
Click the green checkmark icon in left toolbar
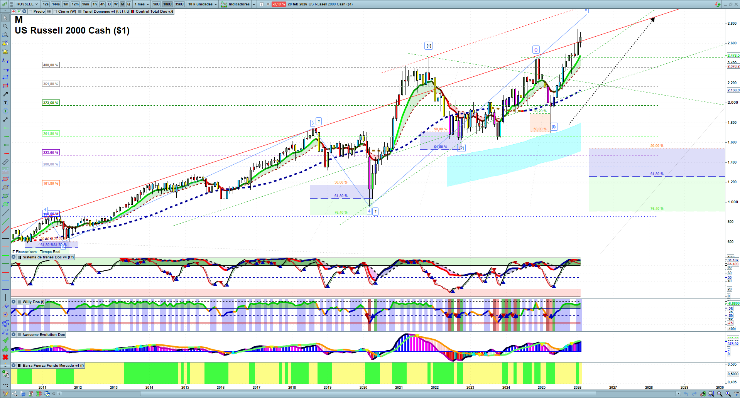click(x=5, y=340)
